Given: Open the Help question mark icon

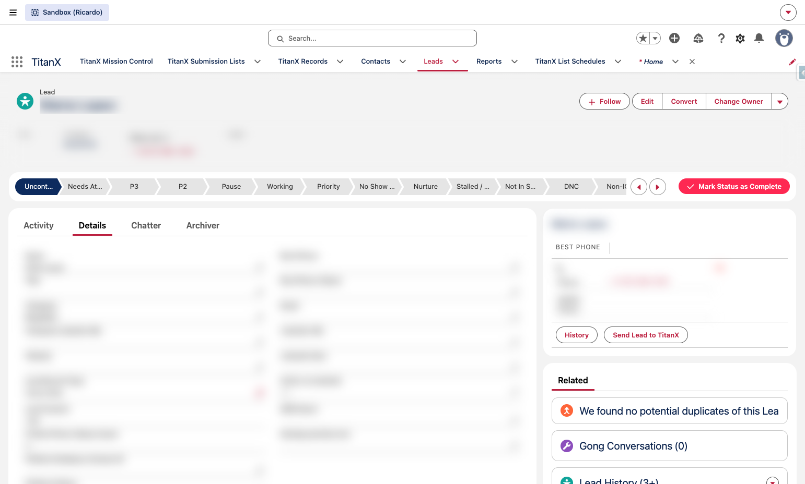Looking at the screenshot, I should (x=721, y=38).
